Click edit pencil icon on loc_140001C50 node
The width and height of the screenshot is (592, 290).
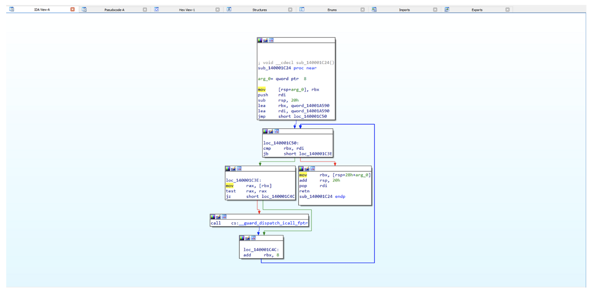(271, 131)
